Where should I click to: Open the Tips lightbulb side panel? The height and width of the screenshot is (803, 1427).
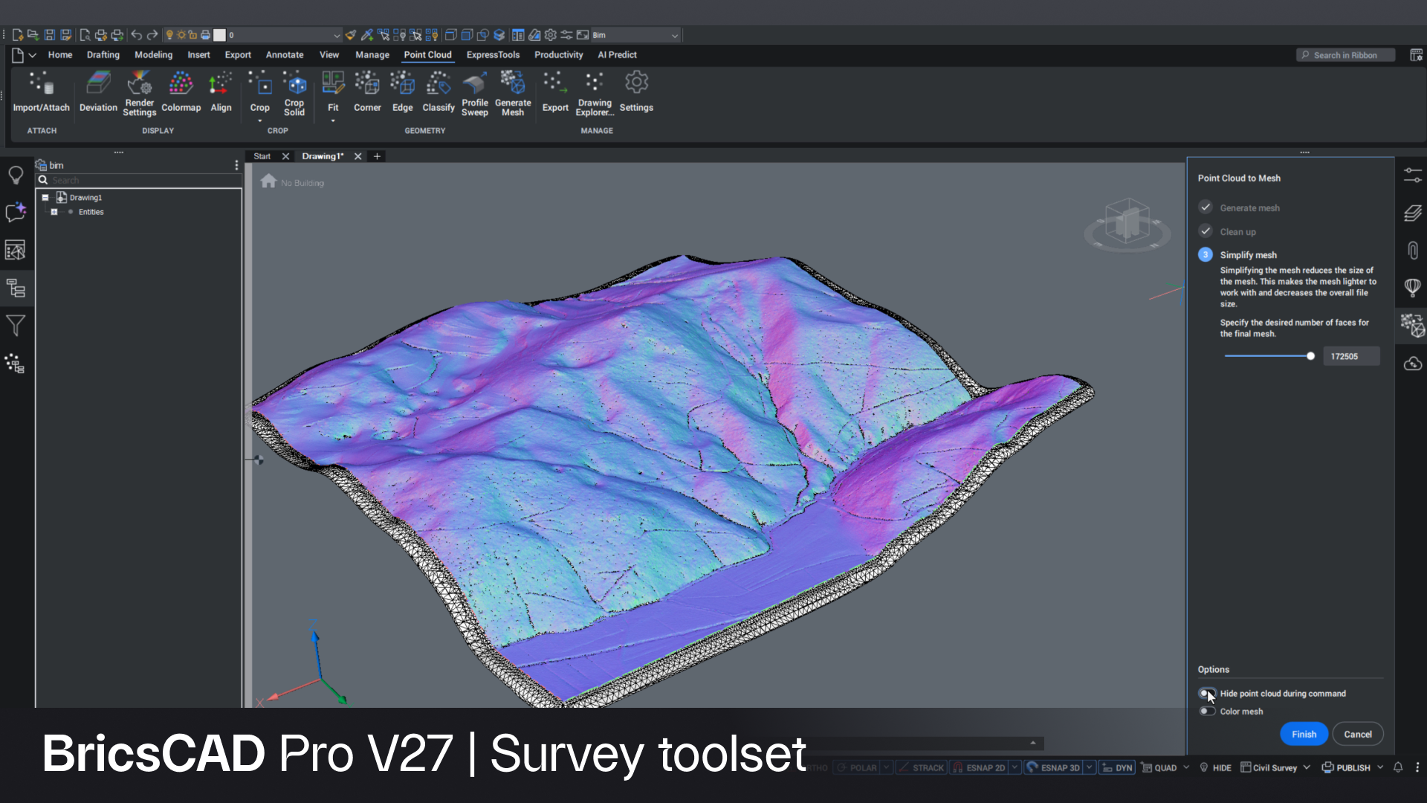[16, 175]
